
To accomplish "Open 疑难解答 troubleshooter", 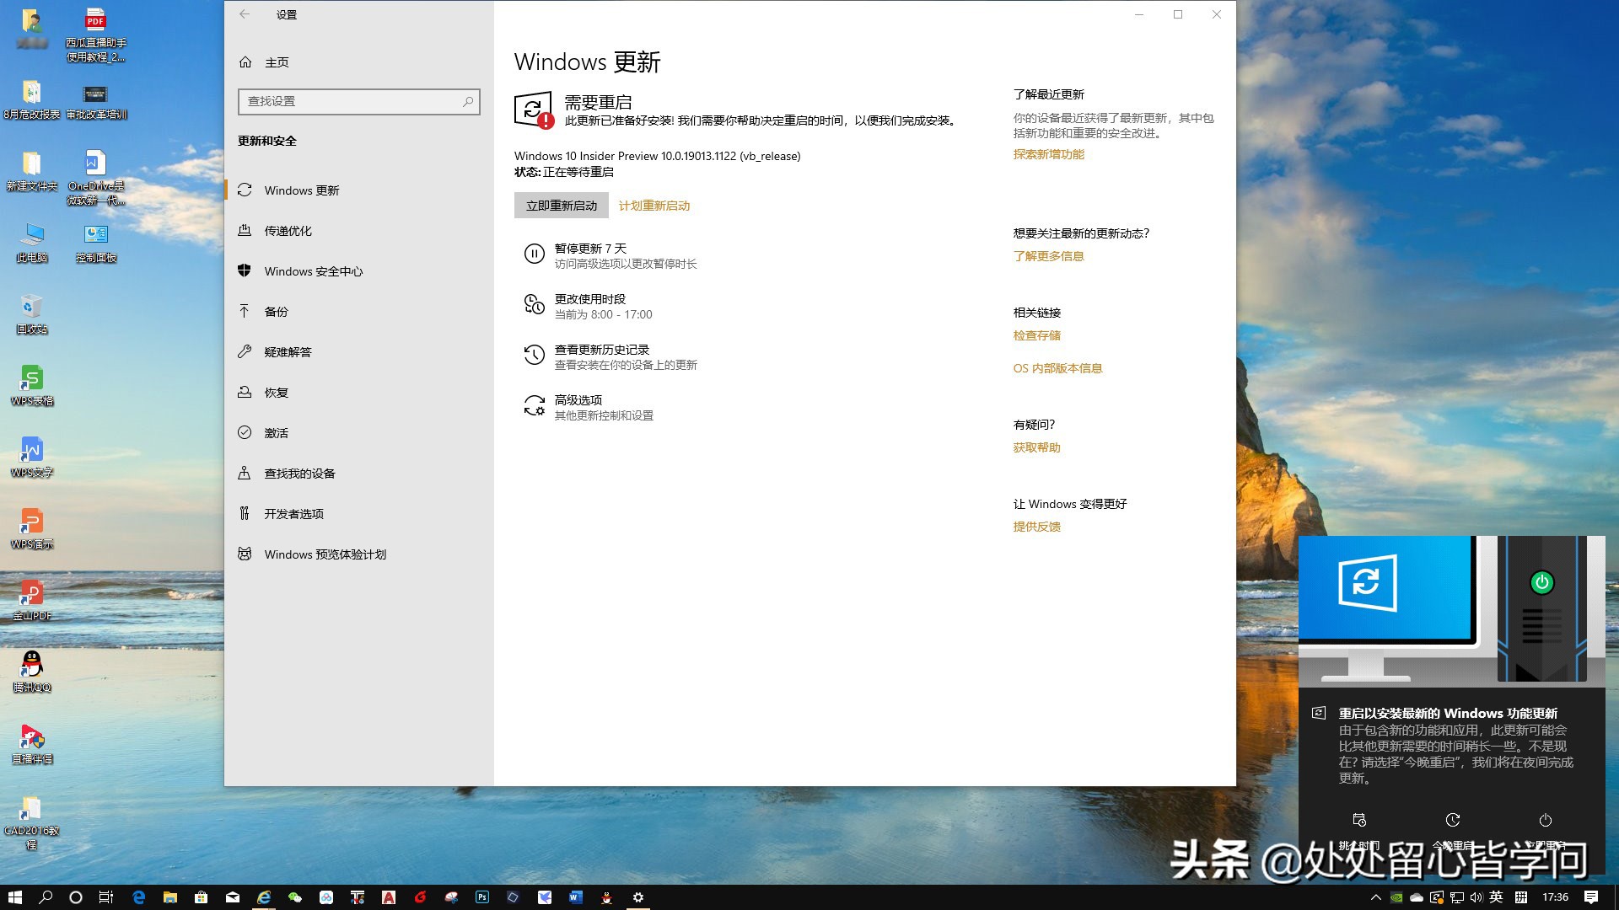I will click(286, 352).
